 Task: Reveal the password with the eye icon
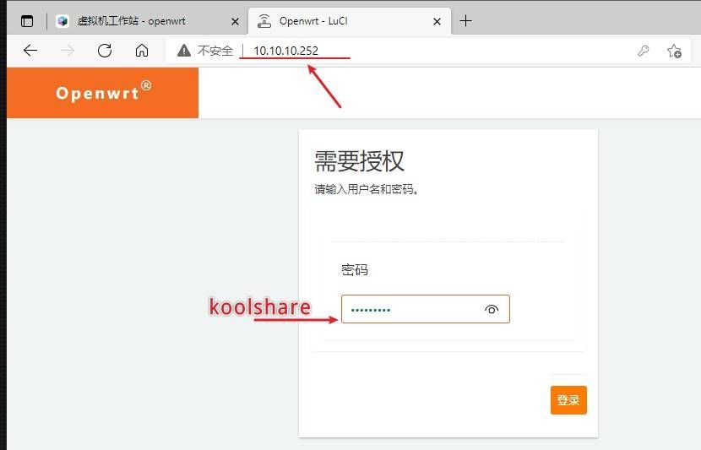pos(492,310)
